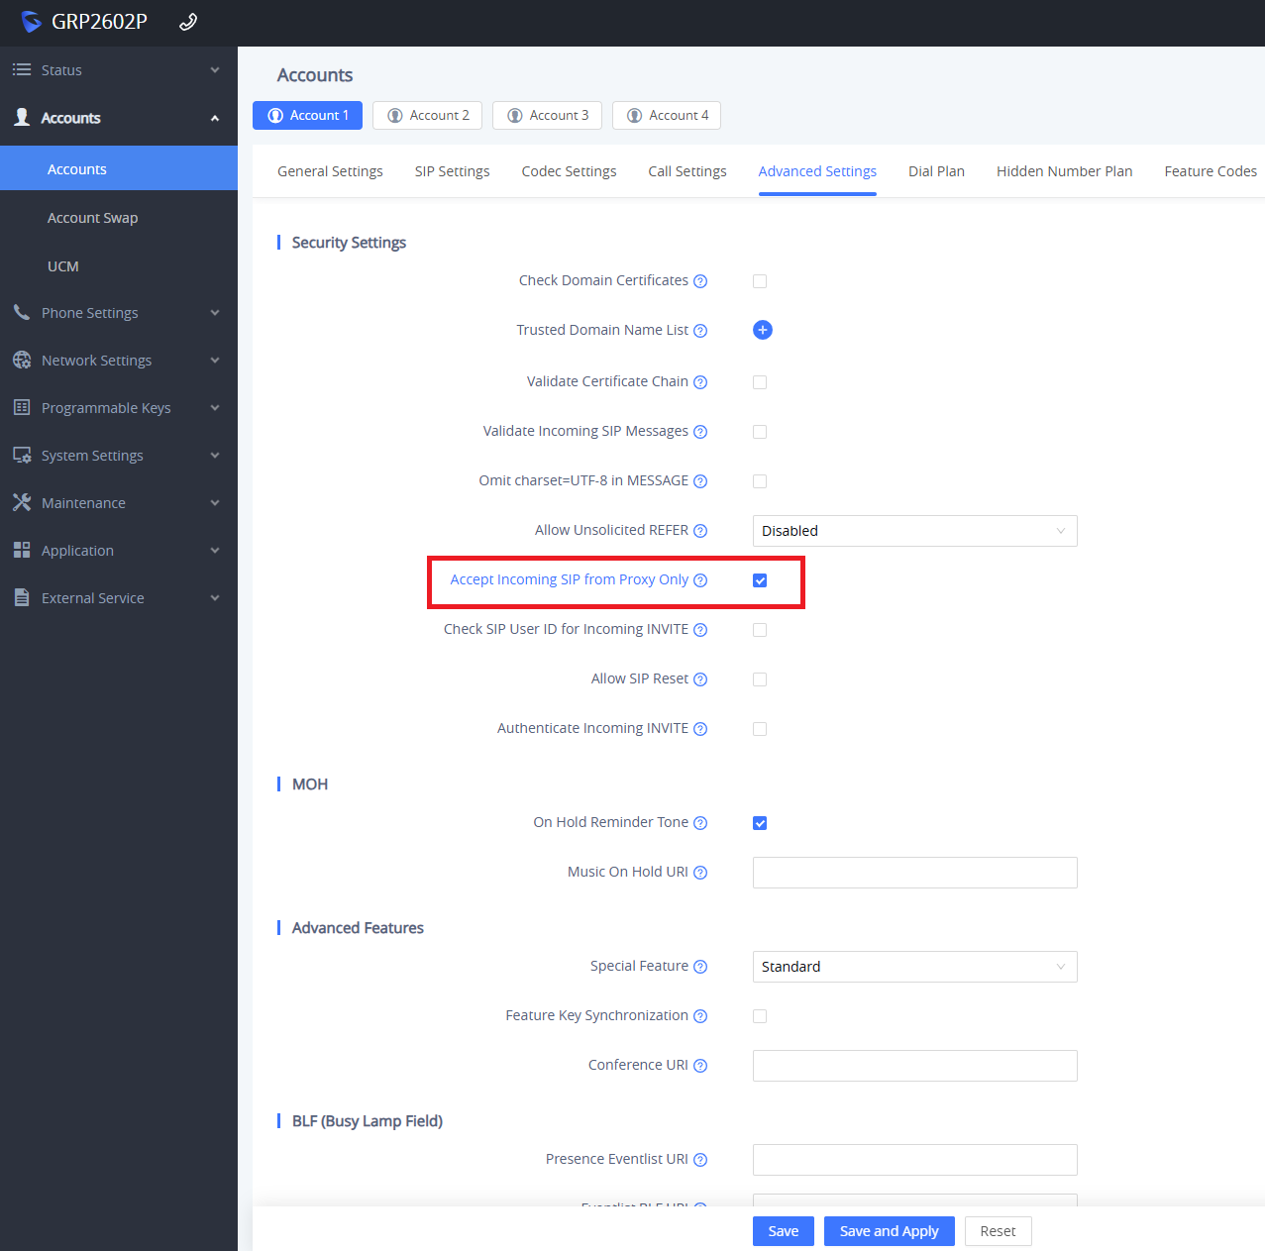The image size is (1265, 1251).
Task: Open help icon for Check Domain Certificates
Action: coord(700,281)
